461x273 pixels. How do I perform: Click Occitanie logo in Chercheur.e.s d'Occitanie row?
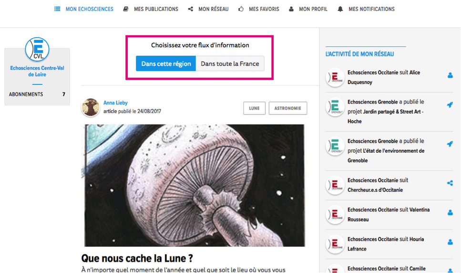coord(335,185)
